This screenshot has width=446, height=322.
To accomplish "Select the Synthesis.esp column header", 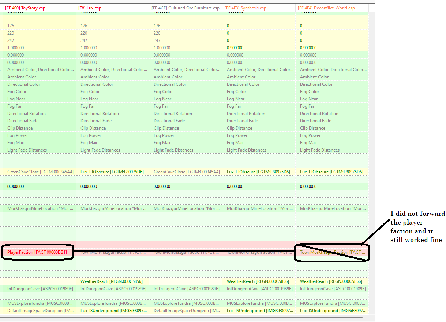I will coord(259,8).
